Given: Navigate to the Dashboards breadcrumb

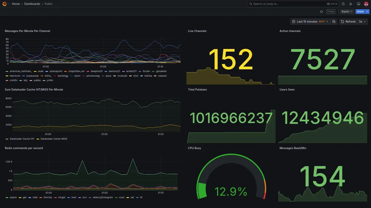Looking at the screenshot, I should point(32,4).
